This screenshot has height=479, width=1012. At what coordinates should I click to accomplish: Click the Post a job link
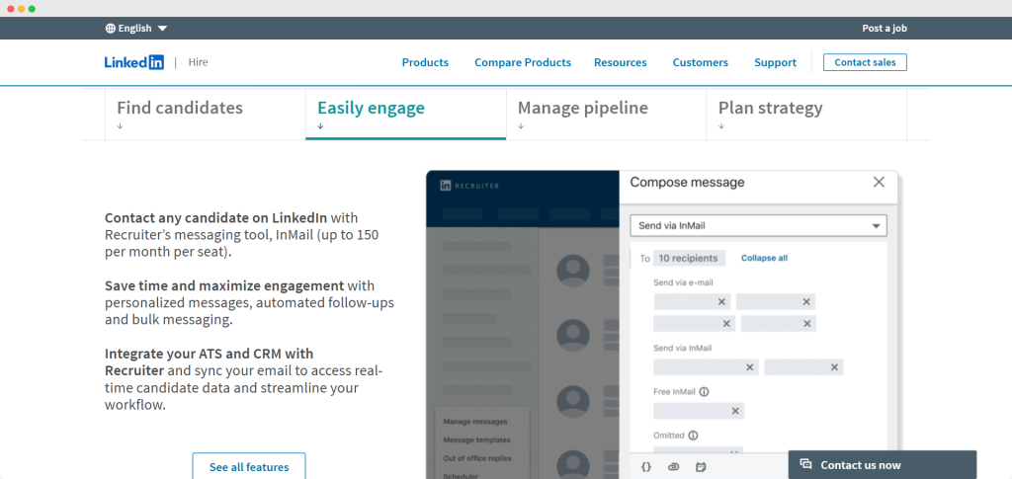tap(884, 29)
